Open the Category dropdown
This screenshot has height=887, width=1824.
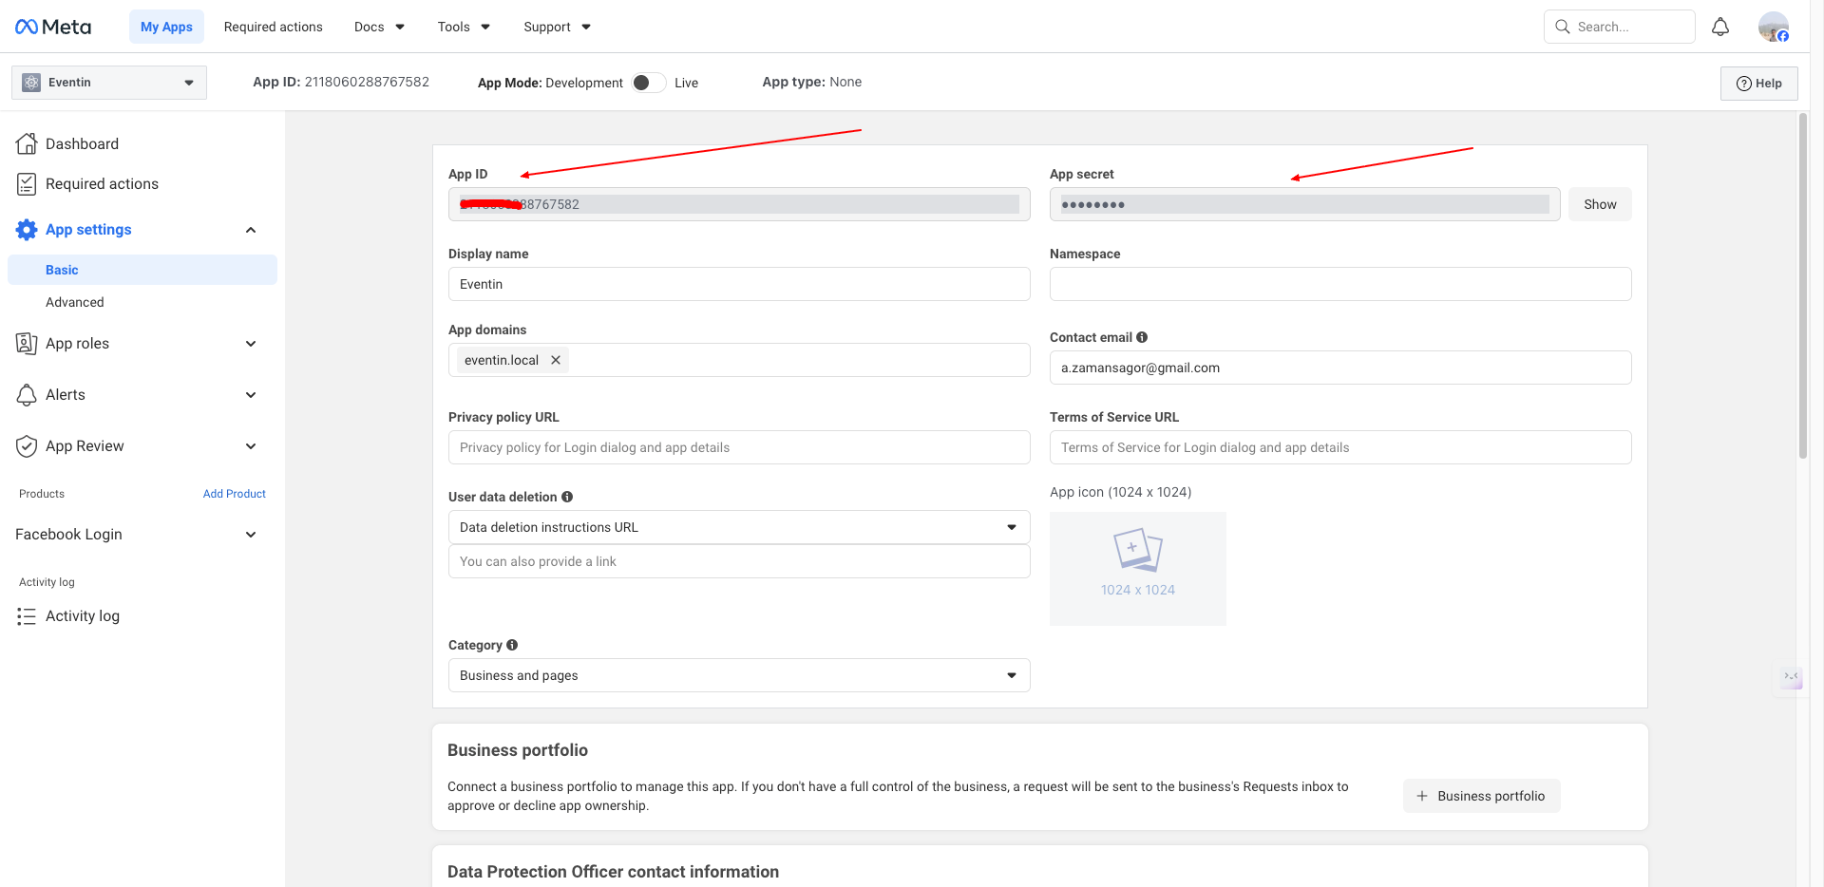tap(738, 675)
